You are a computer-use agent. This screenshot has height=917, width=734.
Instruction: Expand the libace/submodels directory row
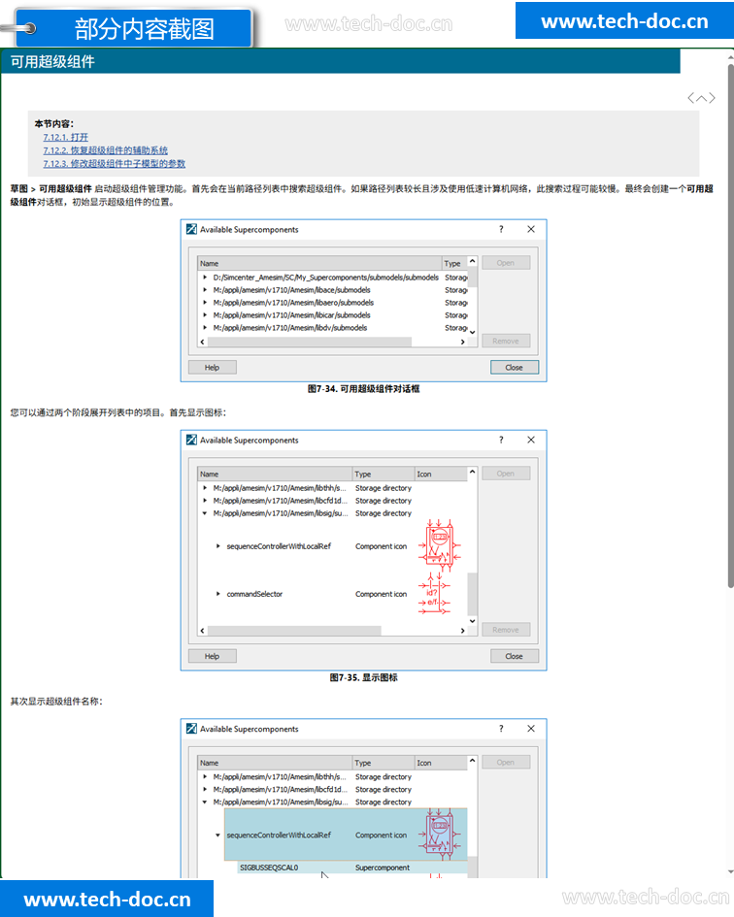point(205,290)
